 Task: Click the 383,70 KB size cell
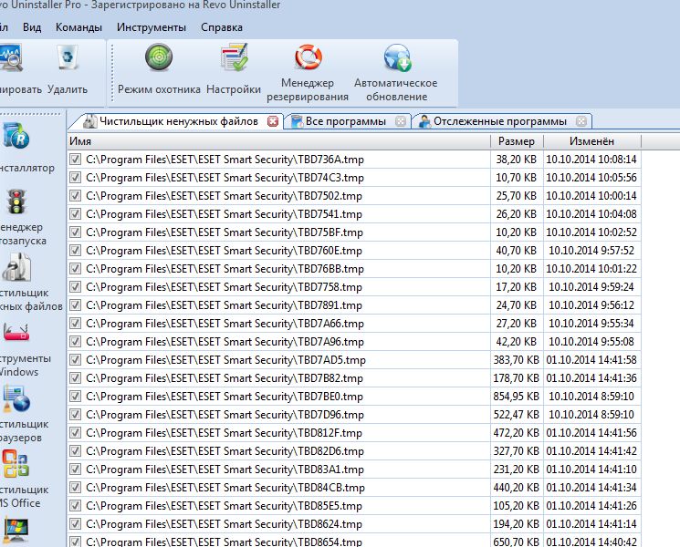(516, 360)
